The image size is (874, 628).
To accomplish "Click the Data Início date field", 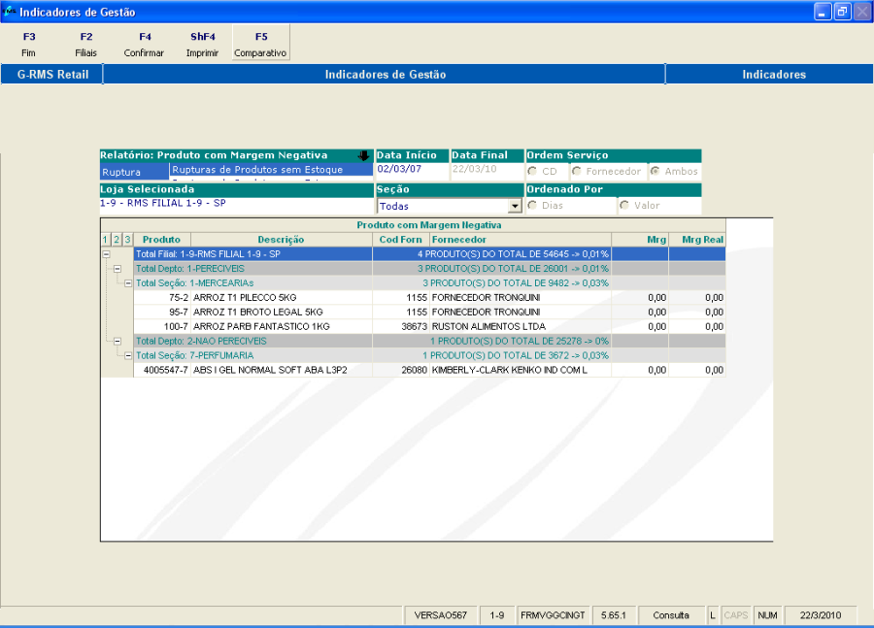I will click(412, 171).
